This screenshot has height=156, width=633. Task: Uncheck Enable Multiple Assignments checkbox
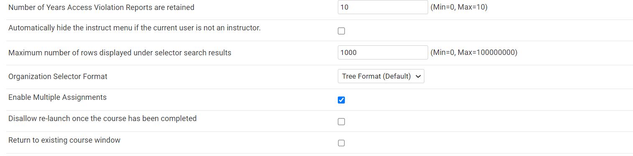(x=341, y=100)
